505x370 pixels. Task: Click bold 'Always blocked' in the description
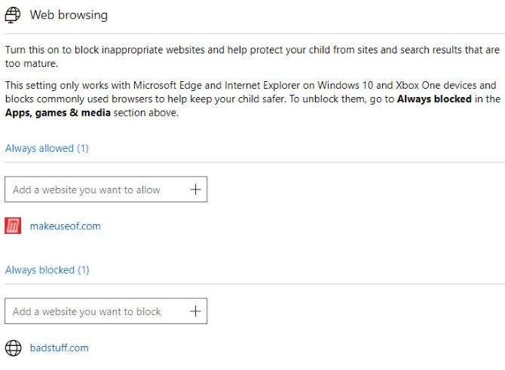(x=434, y=99)
